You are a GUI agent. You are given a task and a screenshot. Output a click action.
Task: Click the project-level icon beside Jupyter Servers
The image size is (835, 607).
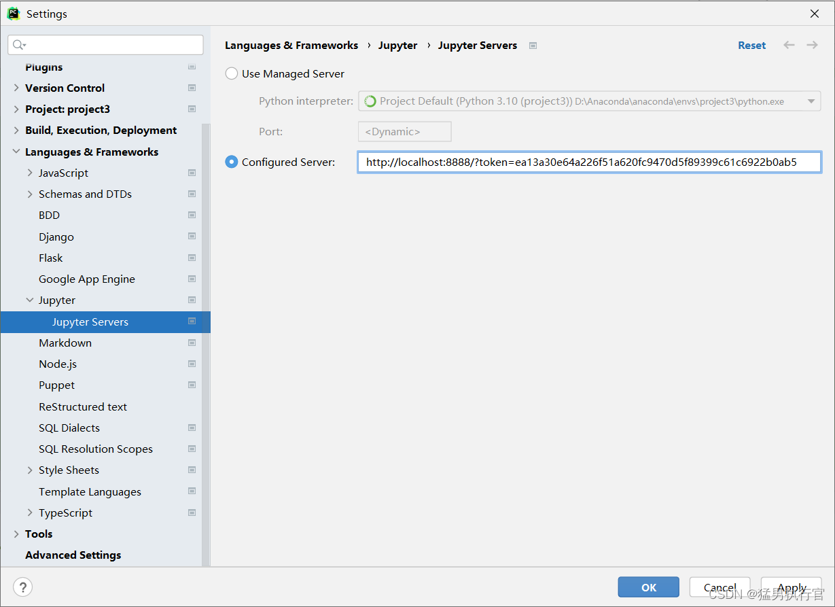[x=192, y=322]
